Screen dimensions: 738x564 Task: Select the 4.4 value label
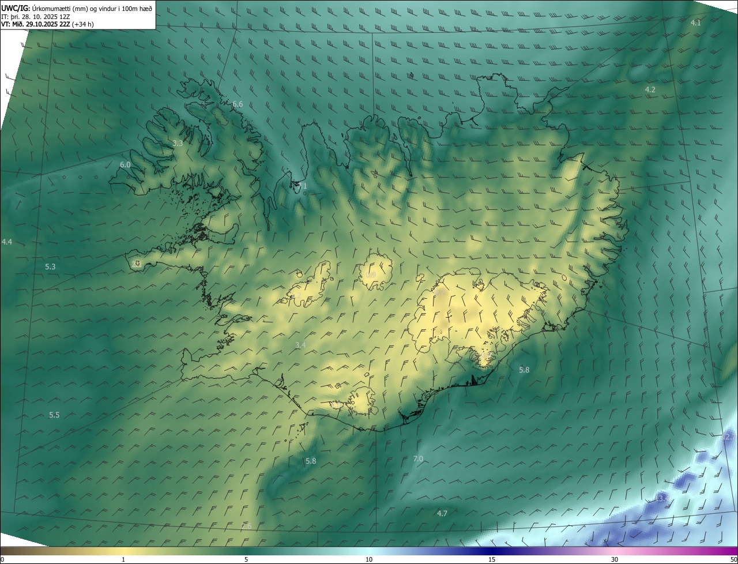coord(7,242)
